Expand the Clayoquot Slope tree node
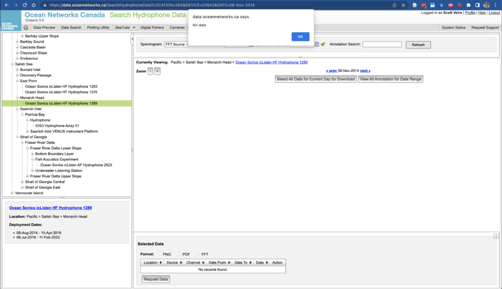The width and height of the screenshot is (502, 289). [x=17, y=53]
